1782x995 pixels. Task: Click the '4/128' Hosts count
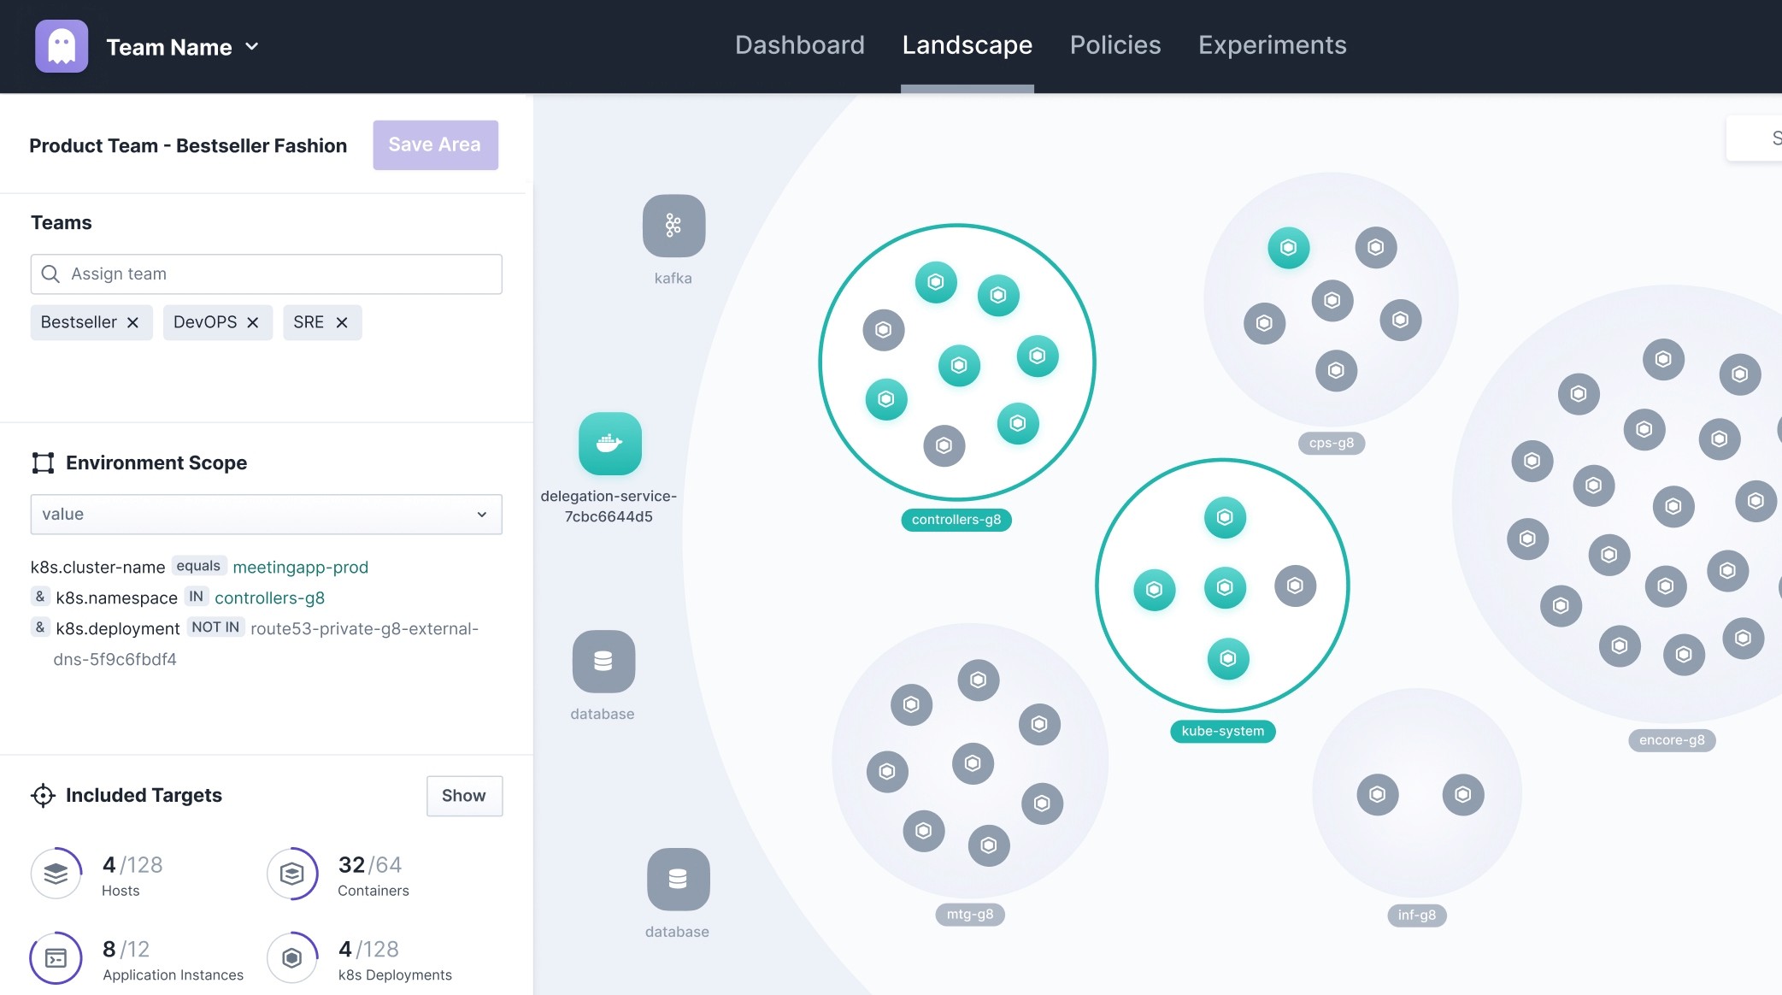pos(132,864)
